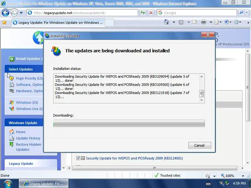The image size is (251, 188).
Task: Open the Tools gear menu
Action: pyautogui.click(x=238, y=22)
